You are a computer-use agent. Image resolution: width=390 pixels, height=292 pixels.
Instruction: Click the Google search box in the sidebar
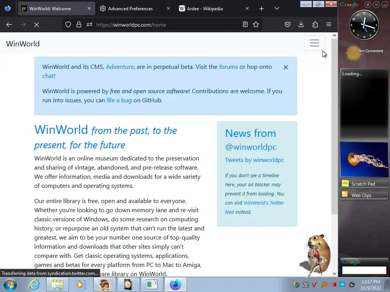(364, 270)
